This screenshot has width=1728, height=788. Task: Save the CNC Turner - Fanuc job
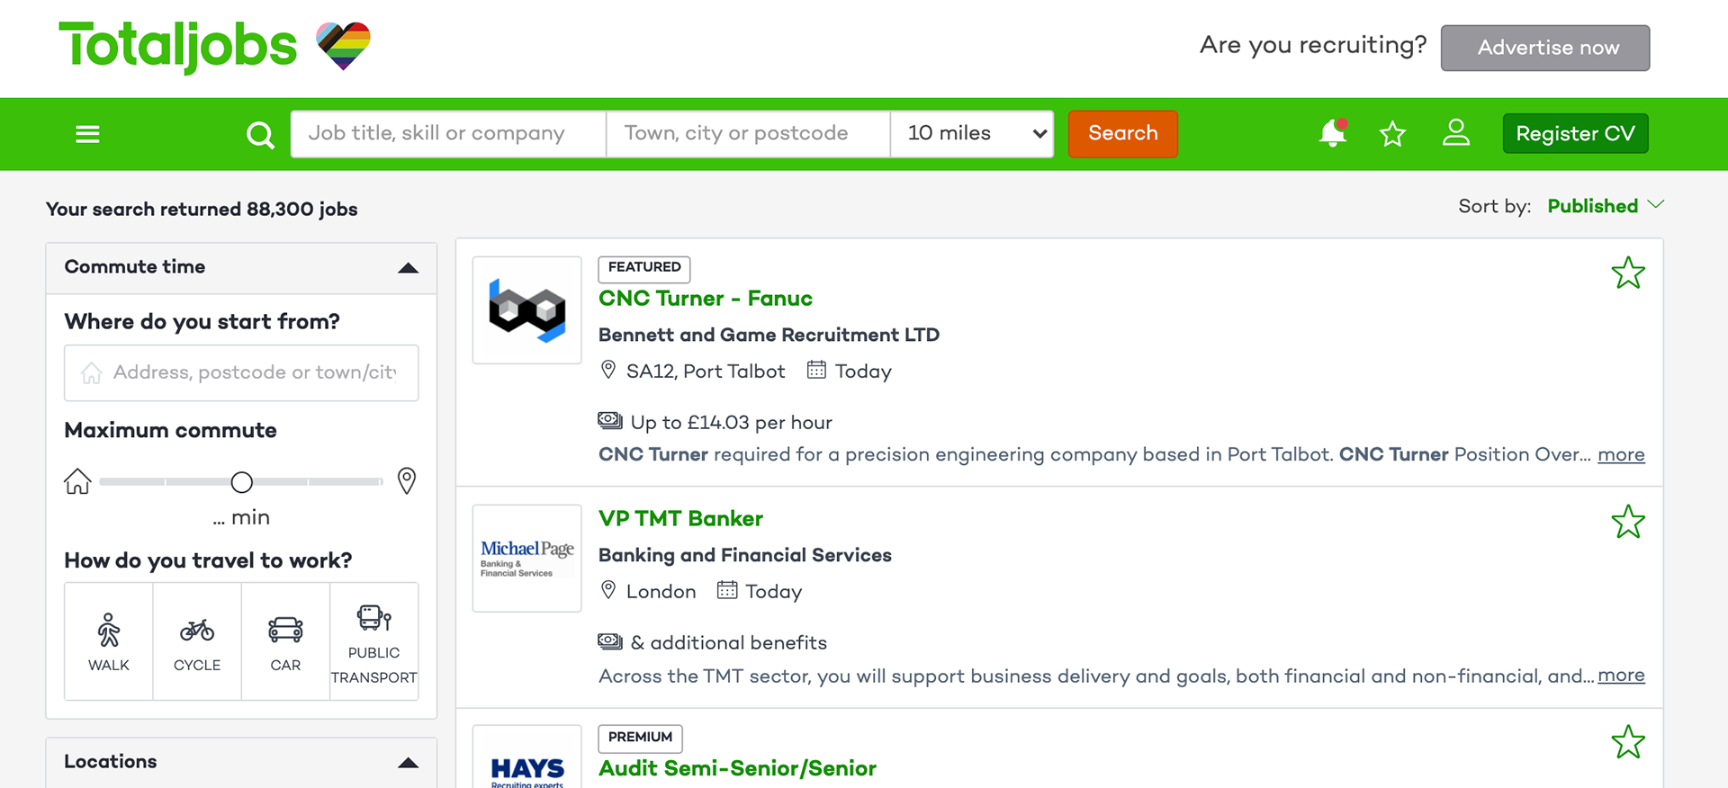[x=1628, y=273]
